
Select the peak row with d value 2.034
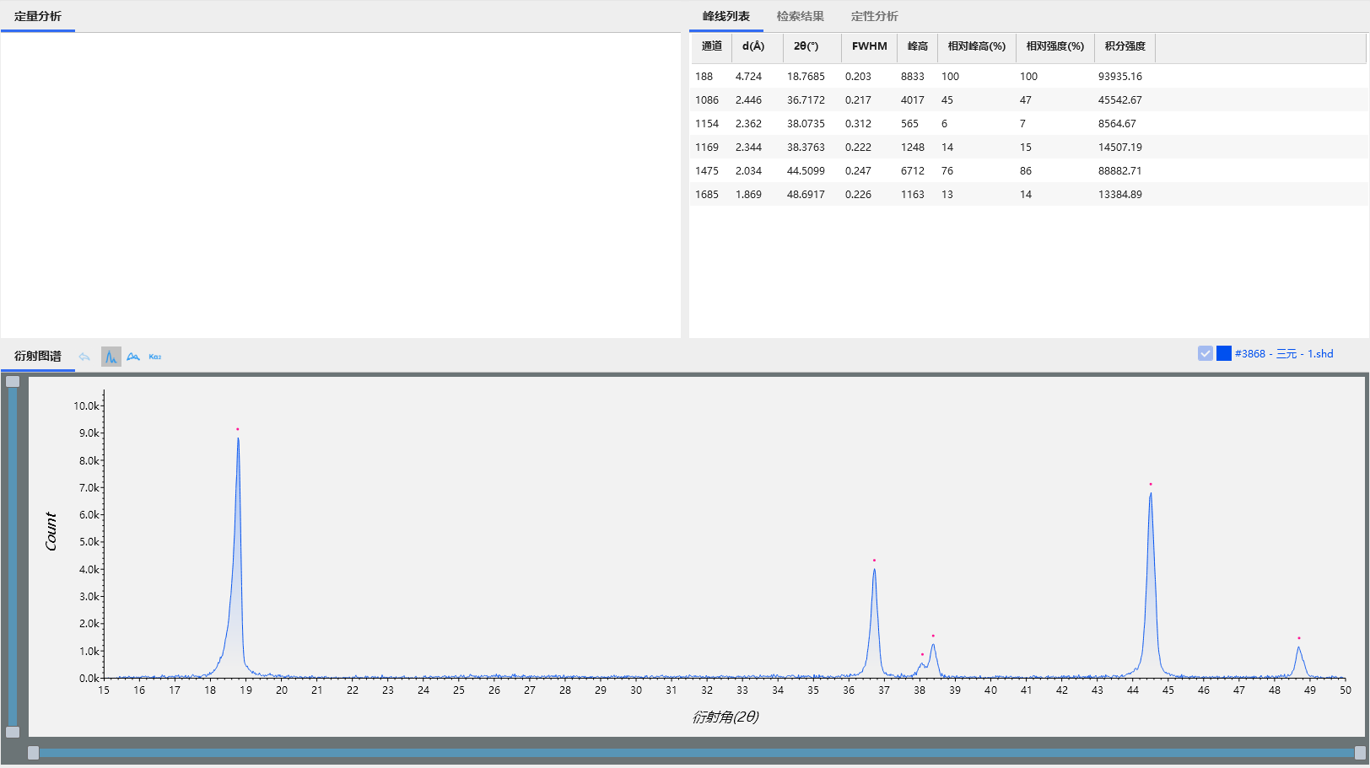coord(748,171)
